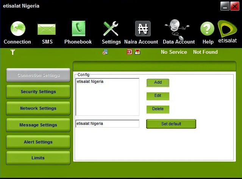Click the Edit config button

point(158,96)
